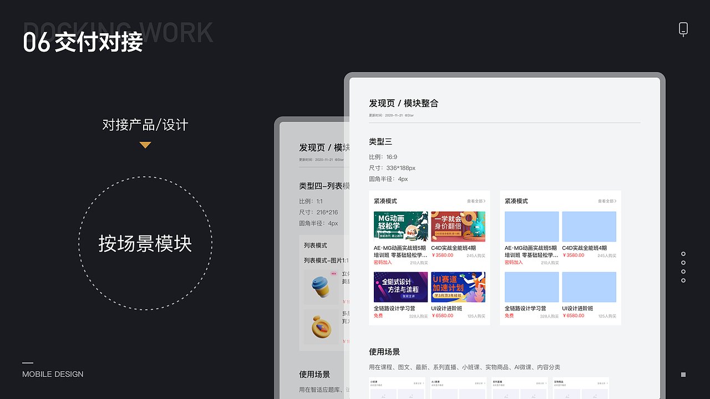
Task: Click the 06 交付对接 slide title
Action: (83, 42)
